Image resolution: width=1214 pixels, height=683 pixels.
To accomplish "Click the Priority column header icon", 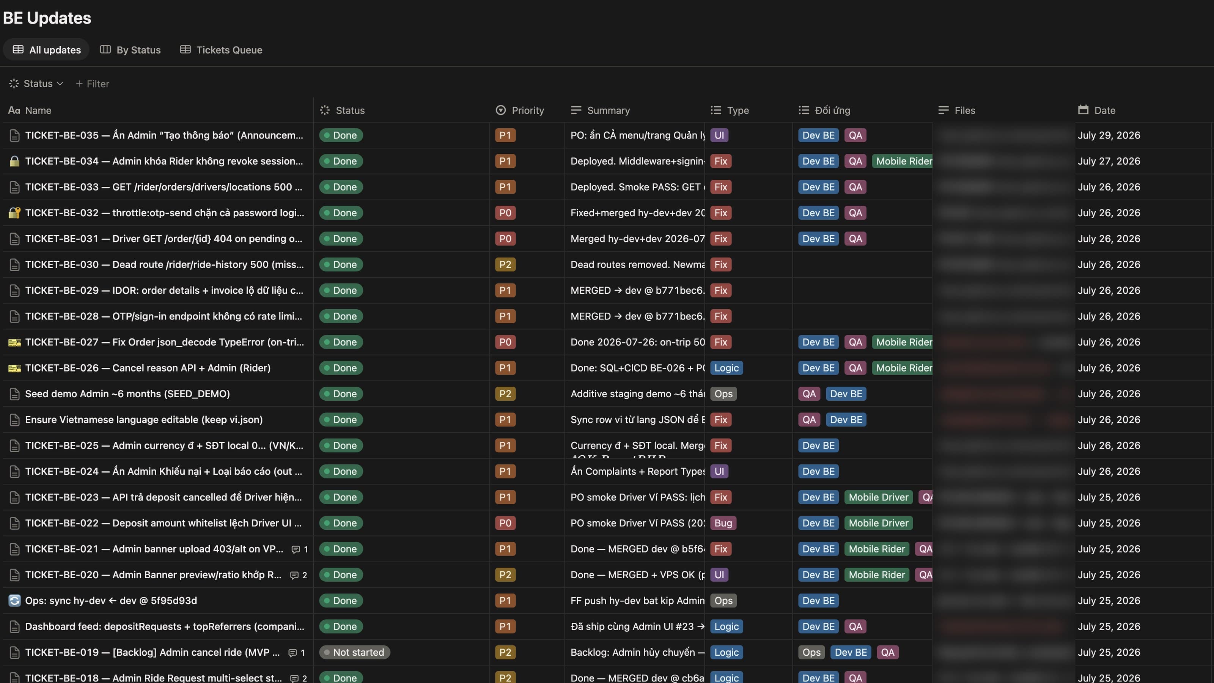I will click(500, 110).
